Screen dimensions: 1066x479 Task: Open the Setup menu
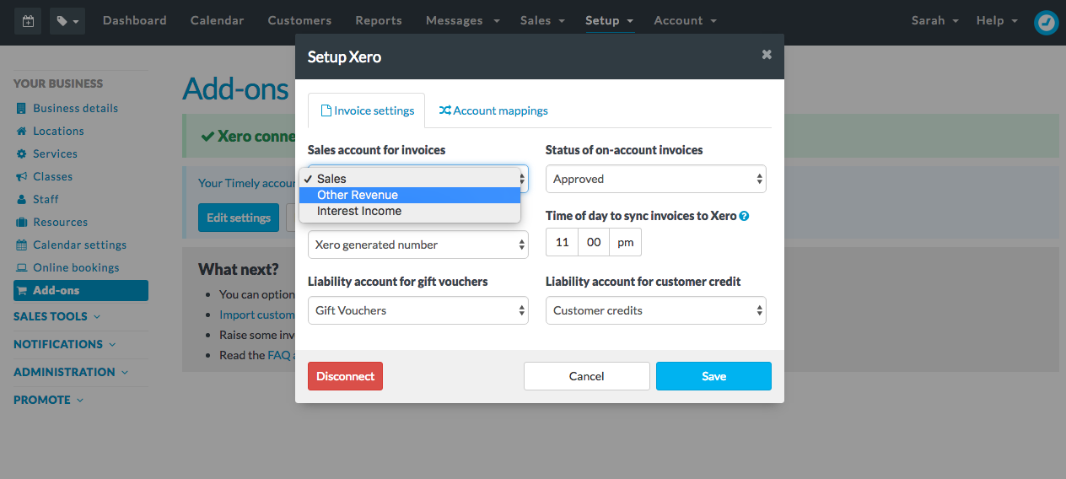point(609,20)
